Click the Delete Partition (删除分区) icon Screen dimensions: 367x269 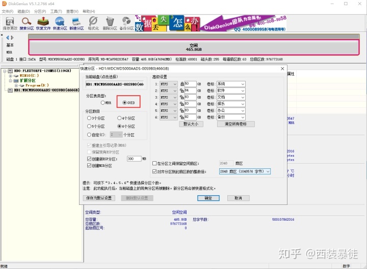[x=110, y=23]
